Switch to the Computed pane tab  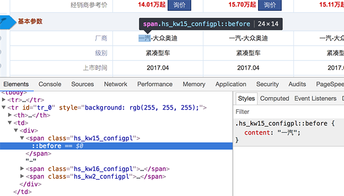point(274,98)
